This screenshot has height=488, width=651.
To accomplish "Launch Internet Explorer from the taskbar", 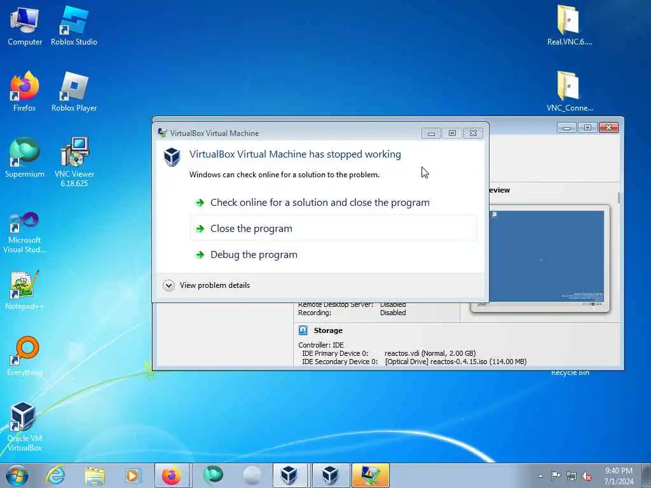I will click(x=55, y=475).
